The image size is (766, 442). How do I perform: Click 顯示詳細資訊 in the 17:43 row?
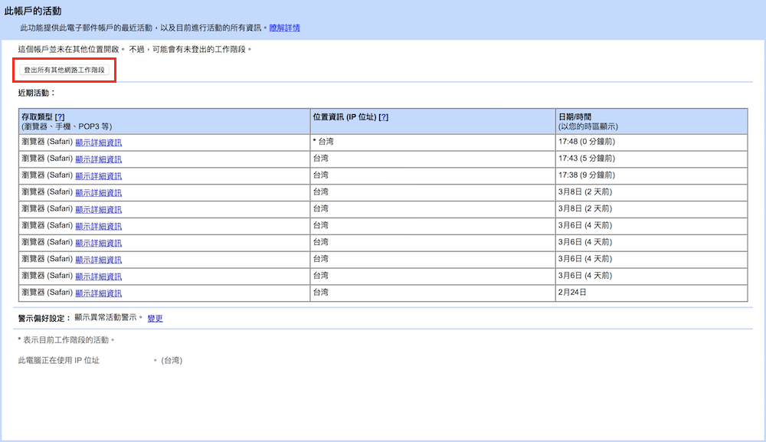98,159
